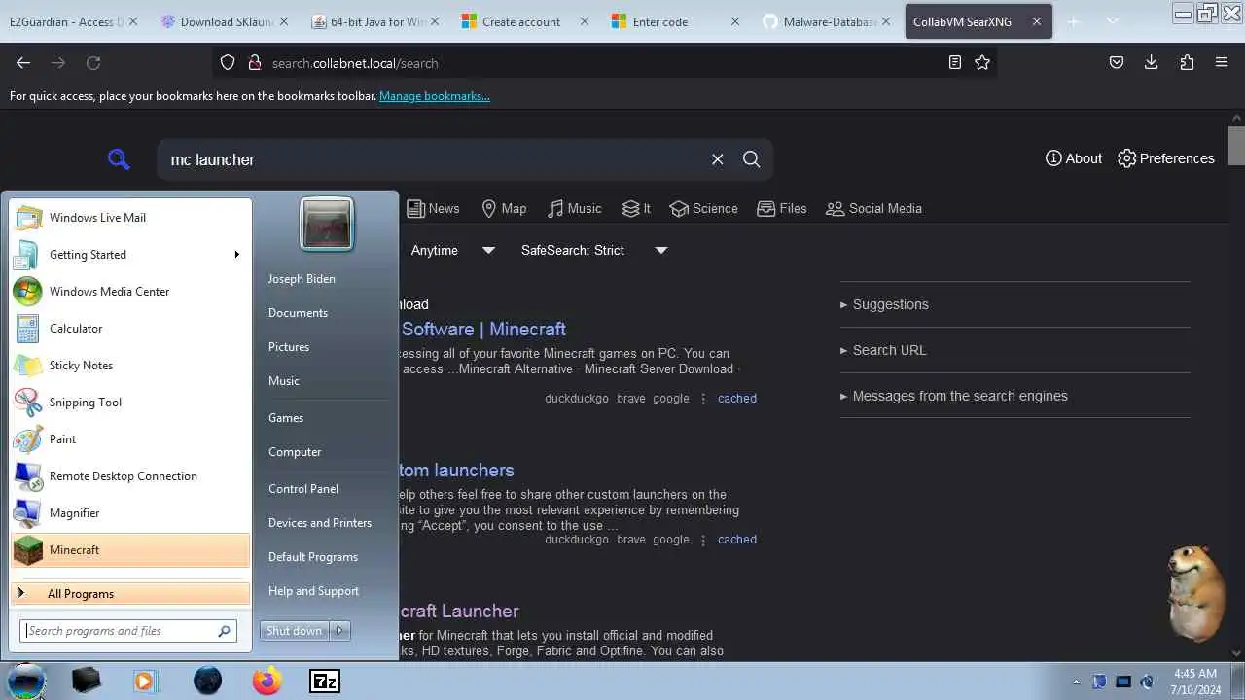The width and height of the screenshot is (1245, 700).
Task: Click Windows Live Mail icon
Action: point(28,218)
